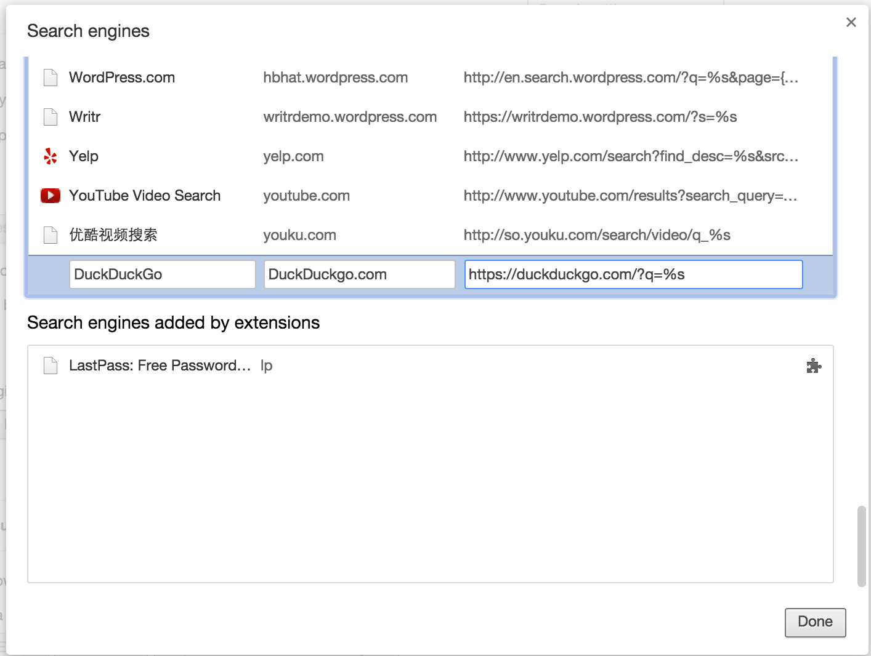Viewport: 871px width, 656px height.
Task: Click the hbhat.wordpress.com keyword
Action: [x=336, y=78]
